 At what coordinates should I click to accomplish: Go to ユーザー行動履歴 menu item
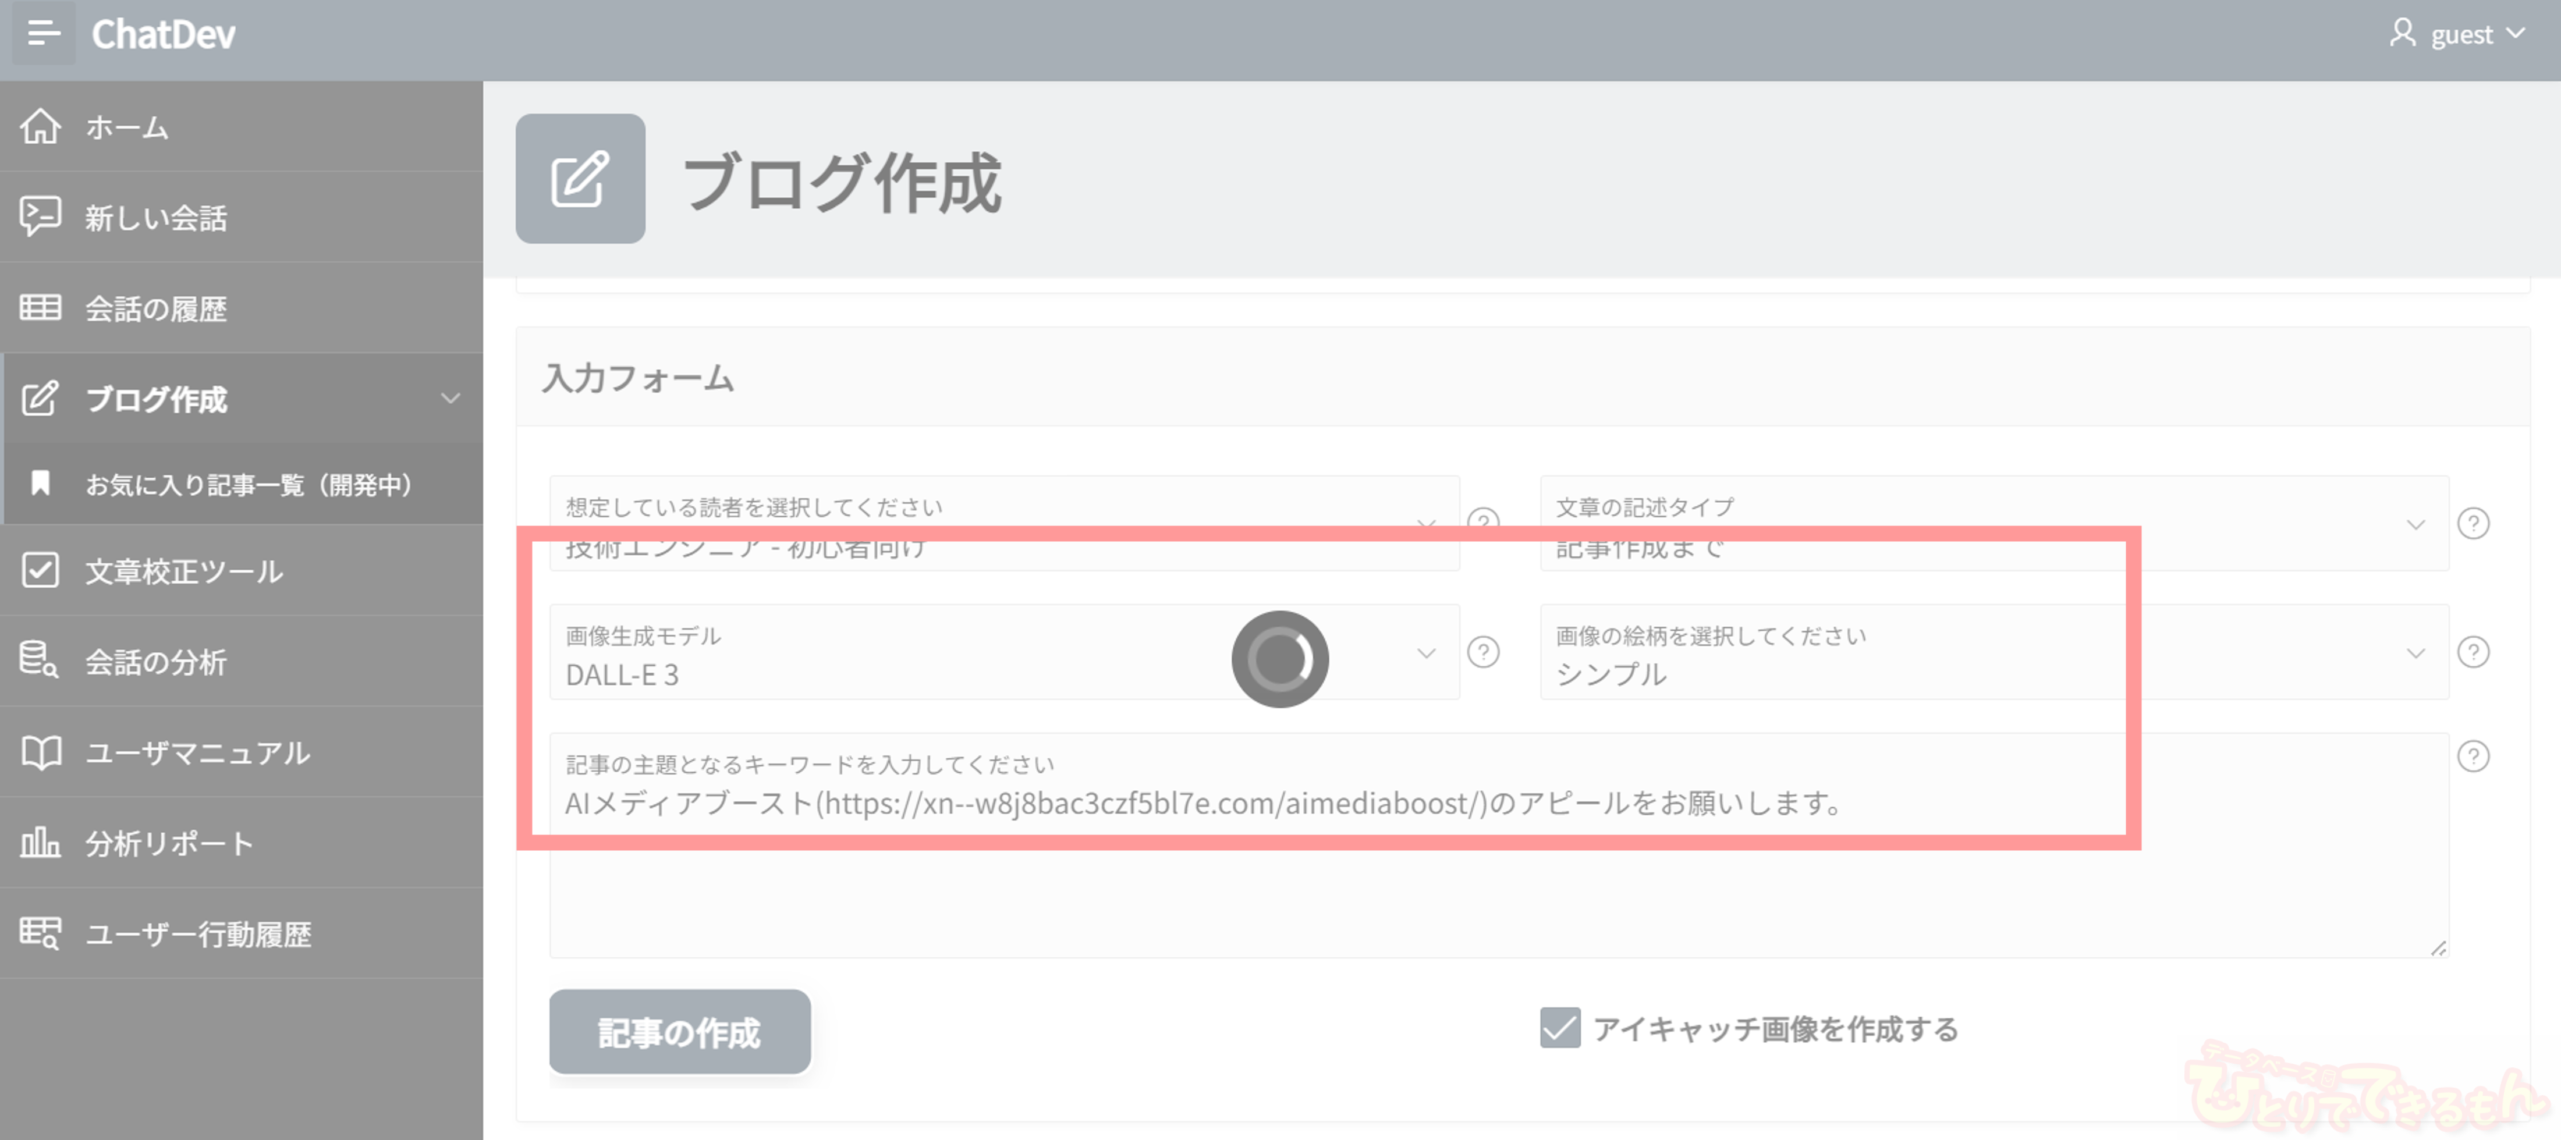point(199,933)
